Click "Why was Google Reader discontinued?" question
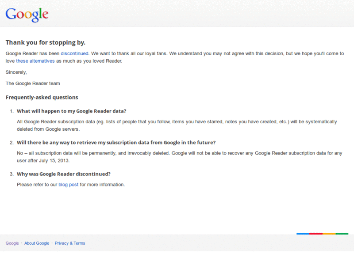Image resolution: width=354 pixels, height=265 pixels. tap(64, 174)
